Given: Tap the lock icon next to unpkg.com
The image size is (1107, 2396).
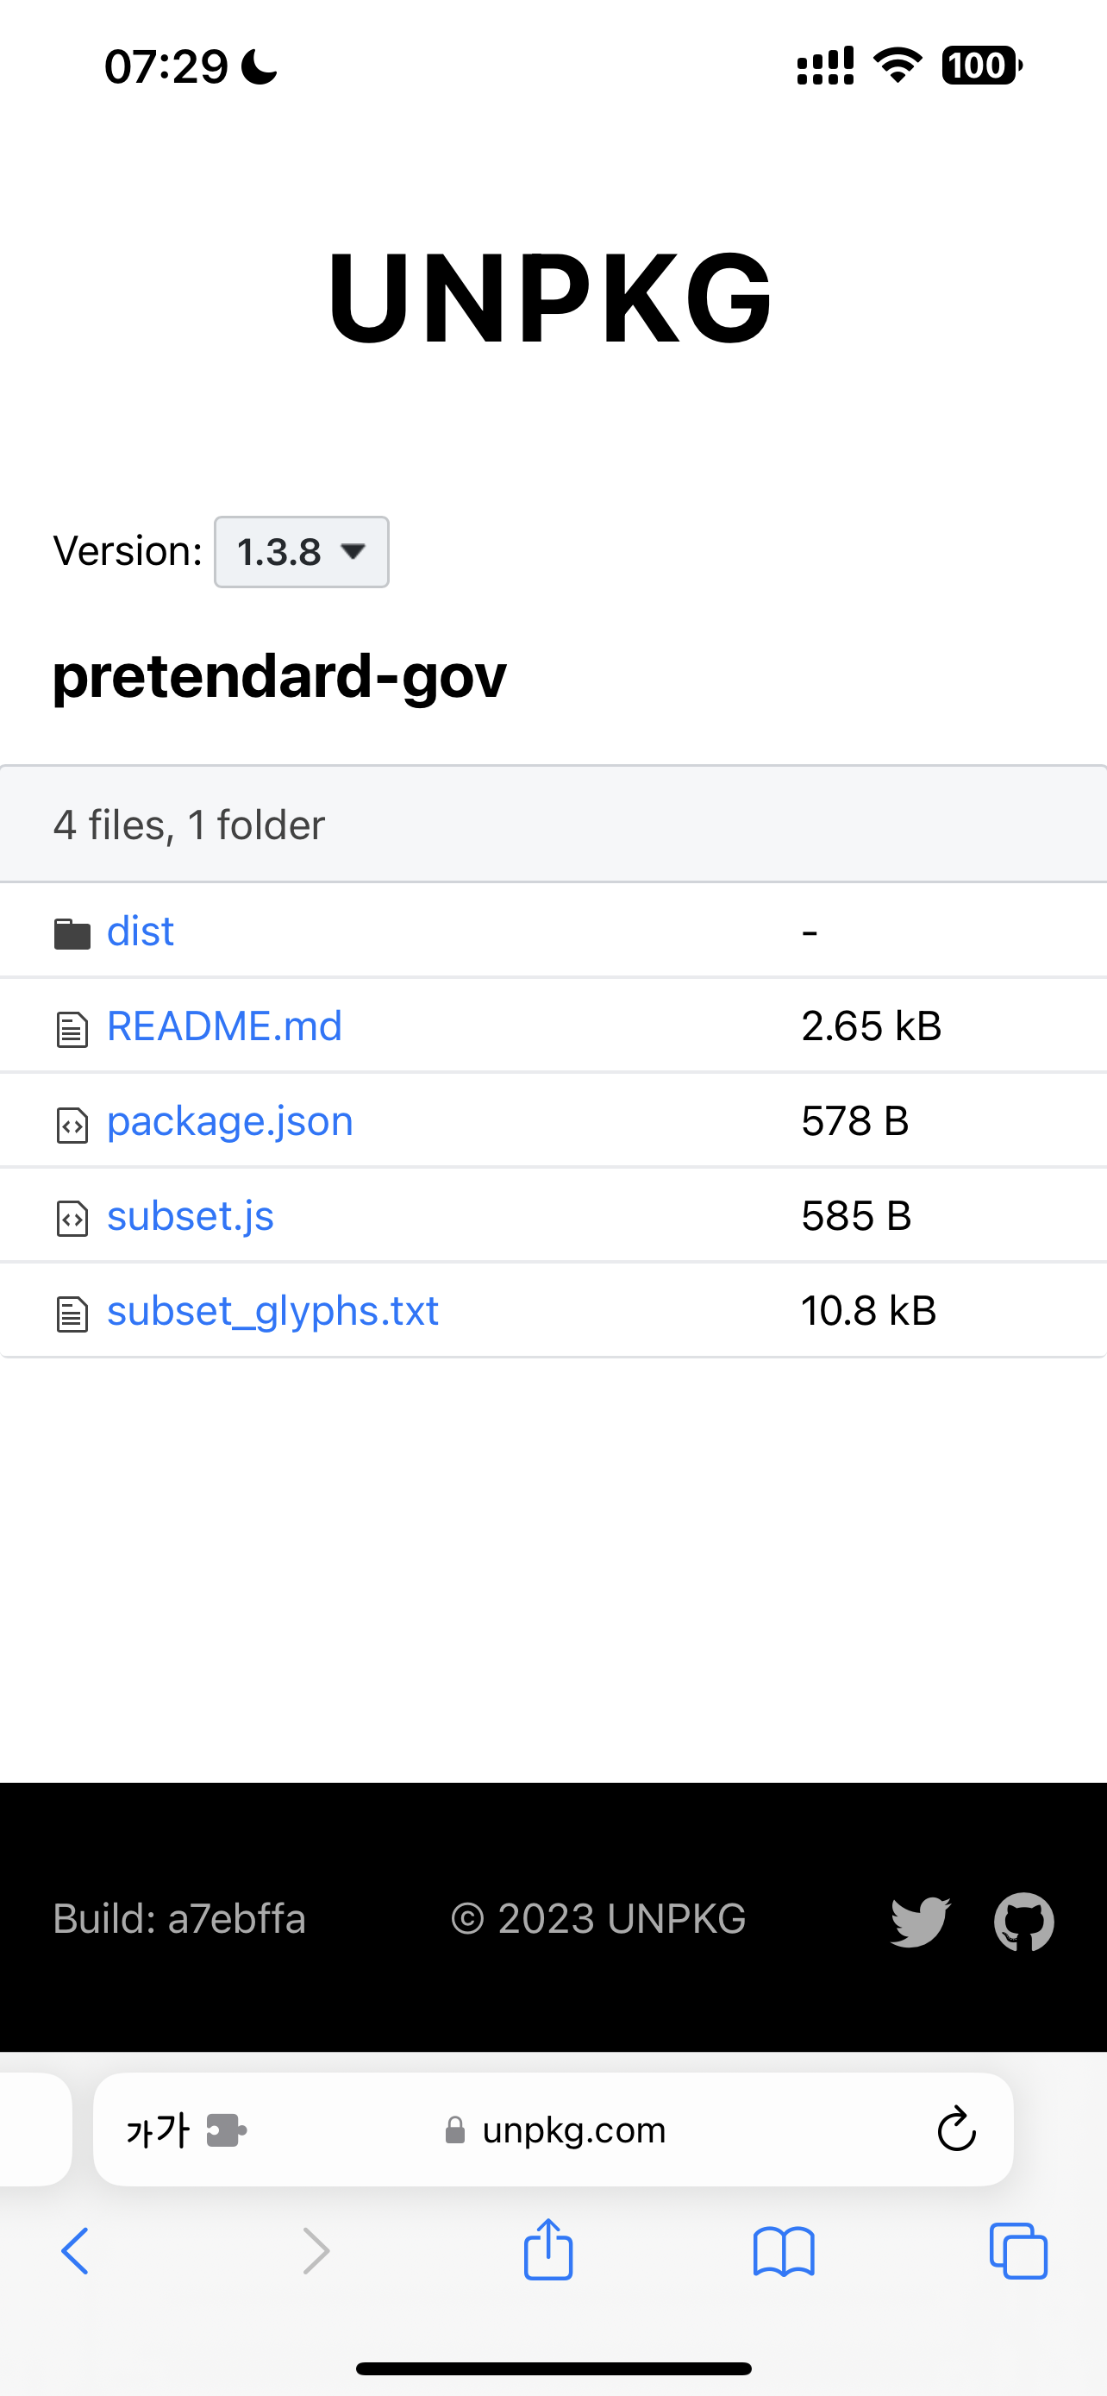Looking at the screenshot, I should 455,2130.
